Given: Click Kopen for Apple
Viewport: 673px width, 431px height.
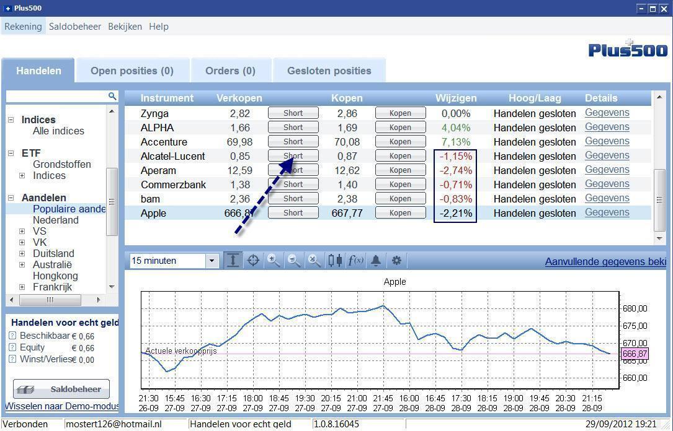Looking at the screenshot, I should tap(401, 213).
